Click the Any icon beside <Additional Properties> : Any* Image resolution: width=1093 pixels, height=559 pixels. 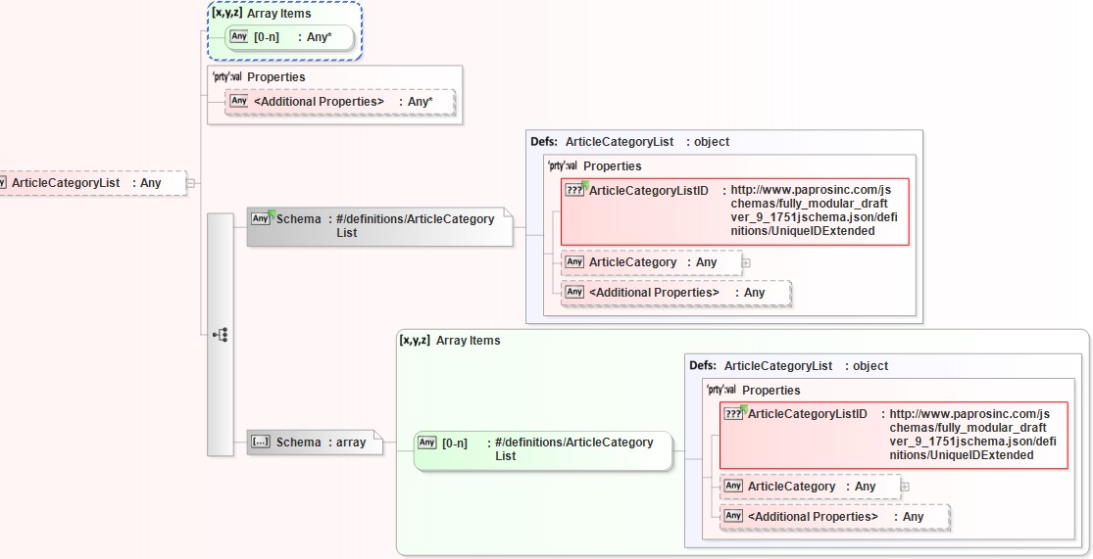(238, 101)
